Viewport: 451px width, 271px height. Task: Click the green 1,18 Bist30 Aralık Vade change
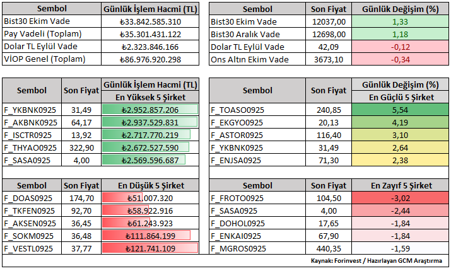point(400,34)
